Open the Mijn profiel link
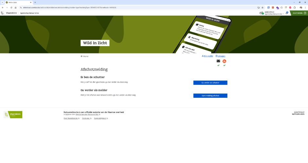 [x=207, y=56]
